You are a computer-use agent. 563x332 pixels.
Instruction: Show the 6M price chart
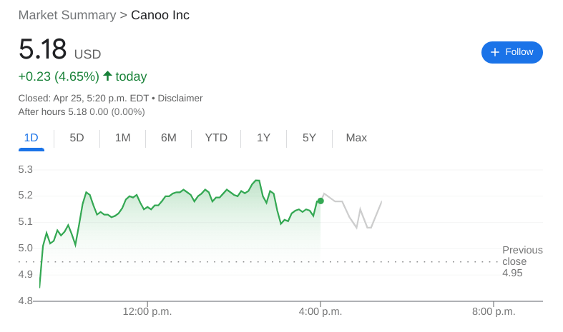(x=168, y=138)
